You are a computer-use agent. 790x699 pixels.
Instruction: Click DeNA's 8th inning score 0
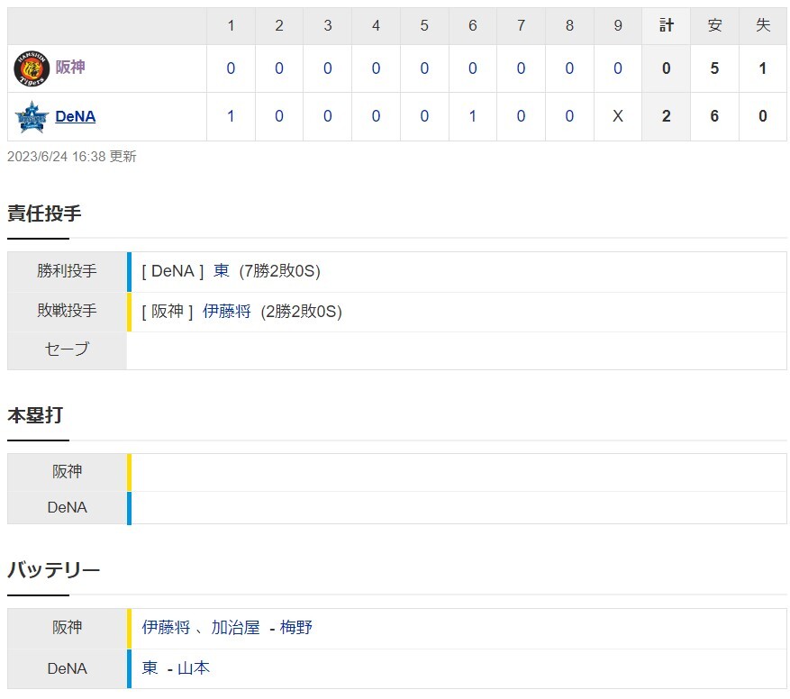pos(569,116)
